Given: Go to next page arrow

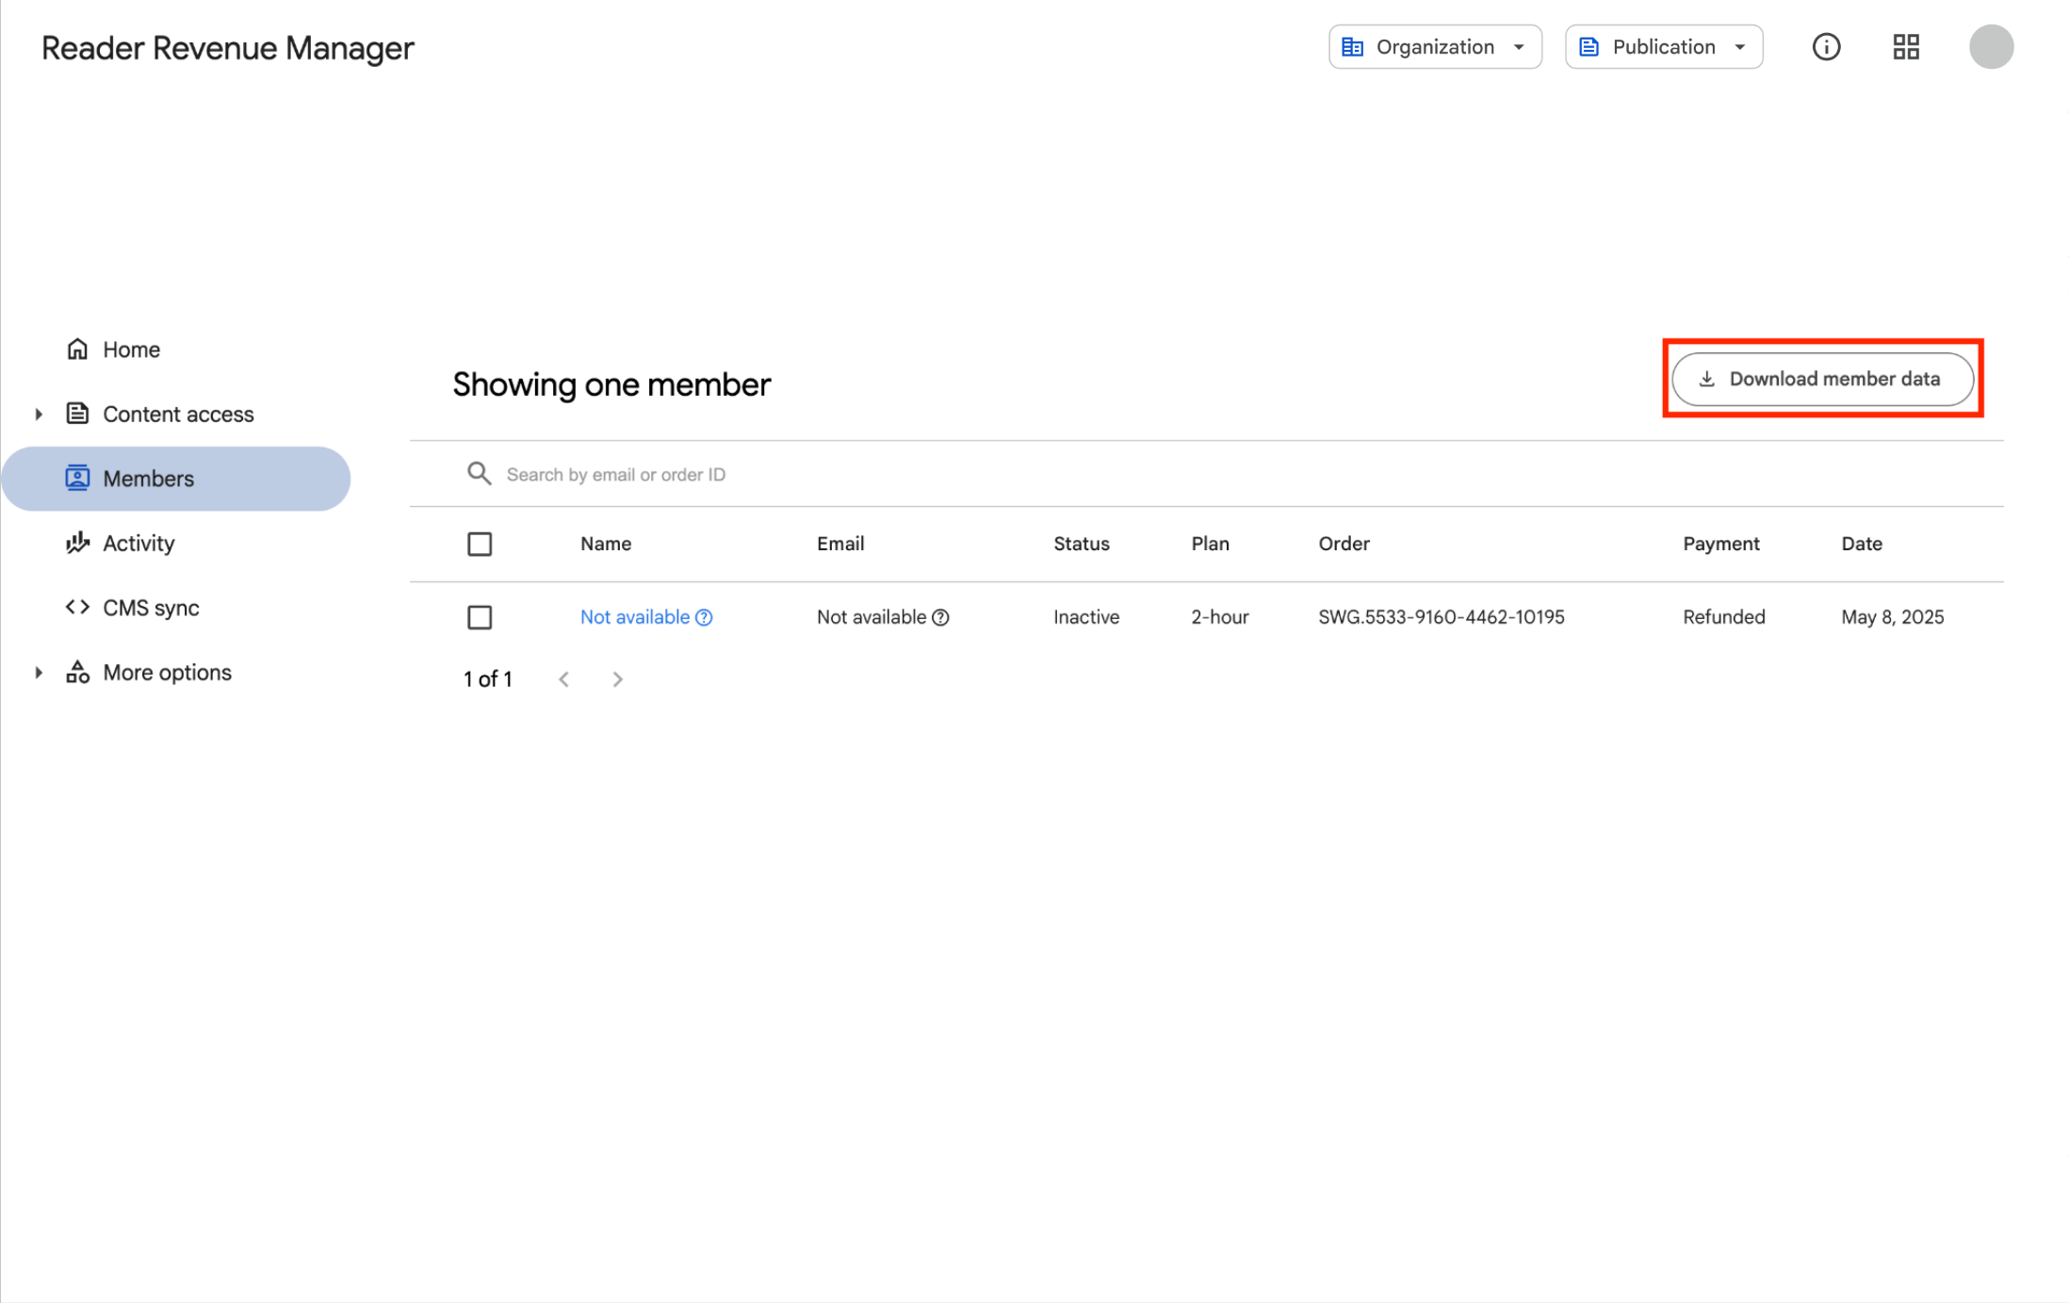Looking at the screenshot, I should point(617,679).
